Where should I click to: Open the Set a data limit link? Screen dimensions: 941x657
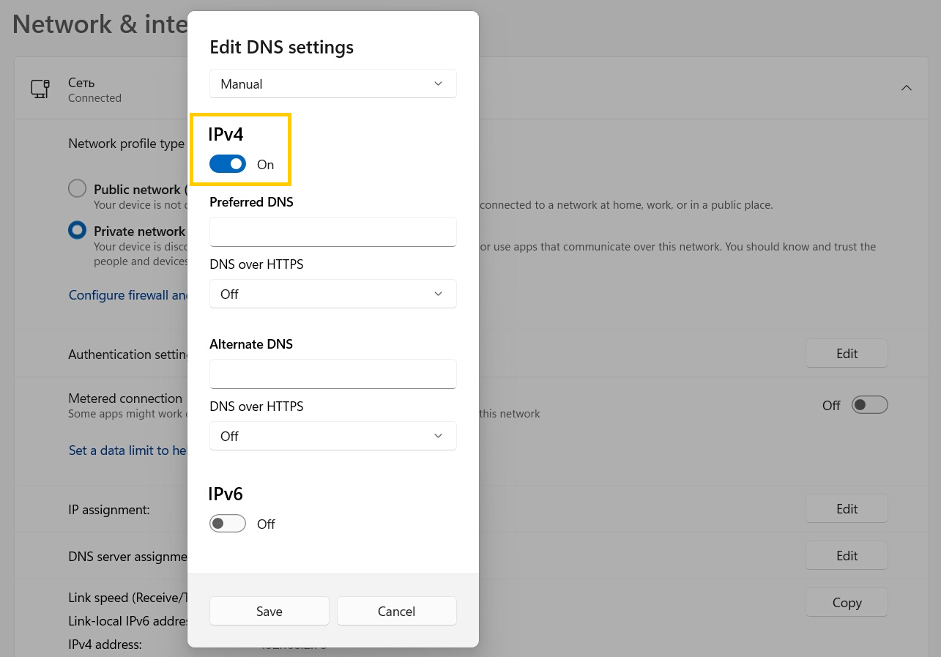tap(128, 450)
